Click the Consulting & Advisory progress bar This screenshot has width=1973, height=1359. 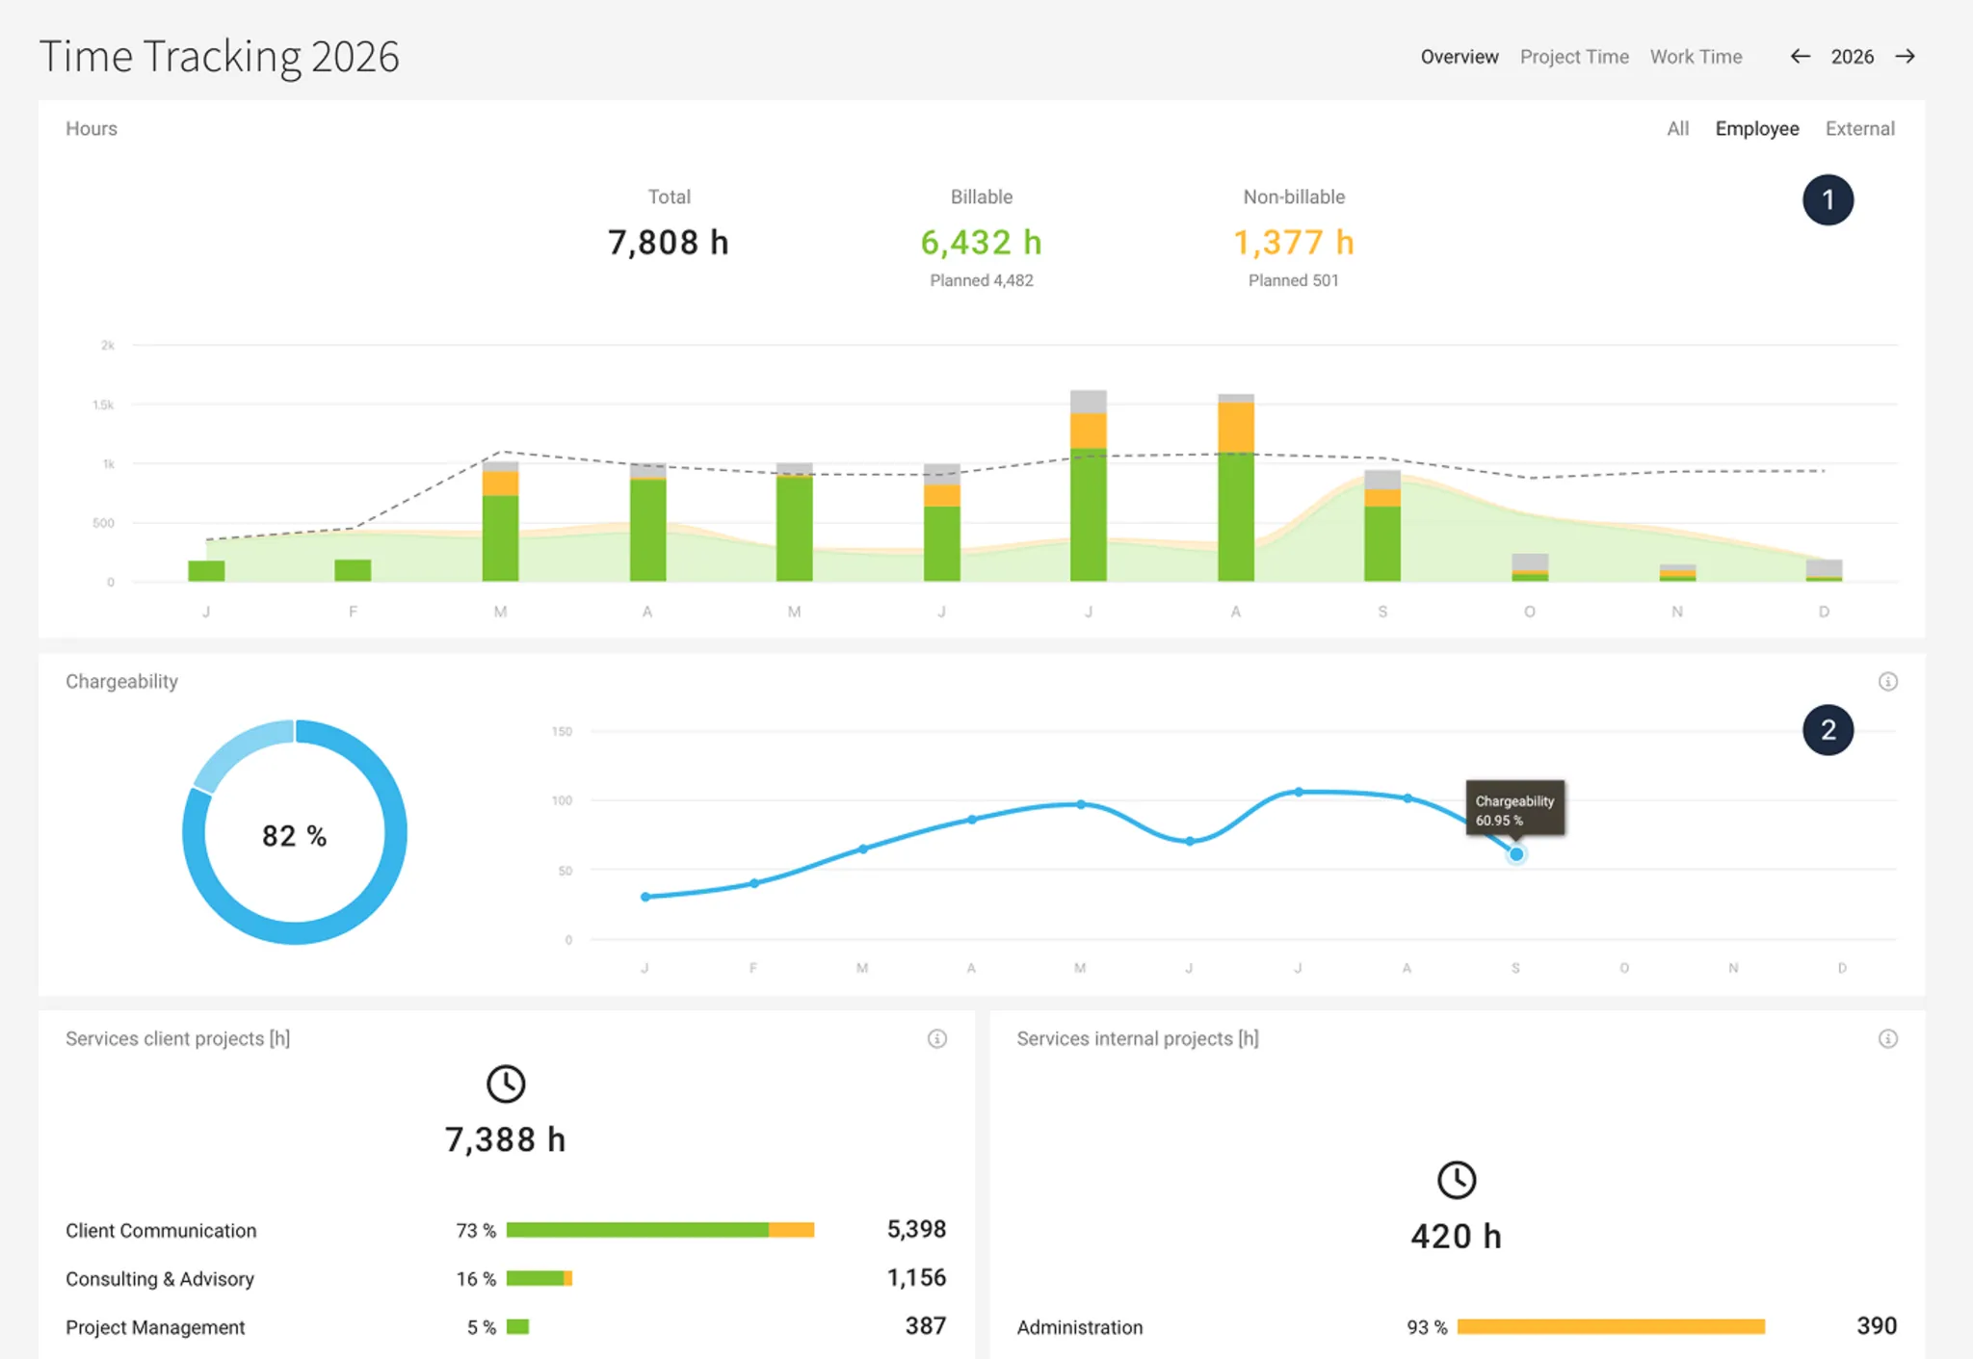(x=539, y=1278)
